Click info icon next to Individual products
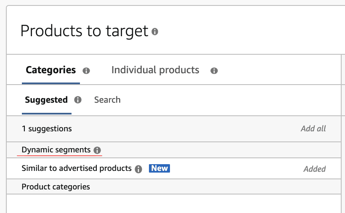Screen dimensions: 345x213 (x=214, y=71)
